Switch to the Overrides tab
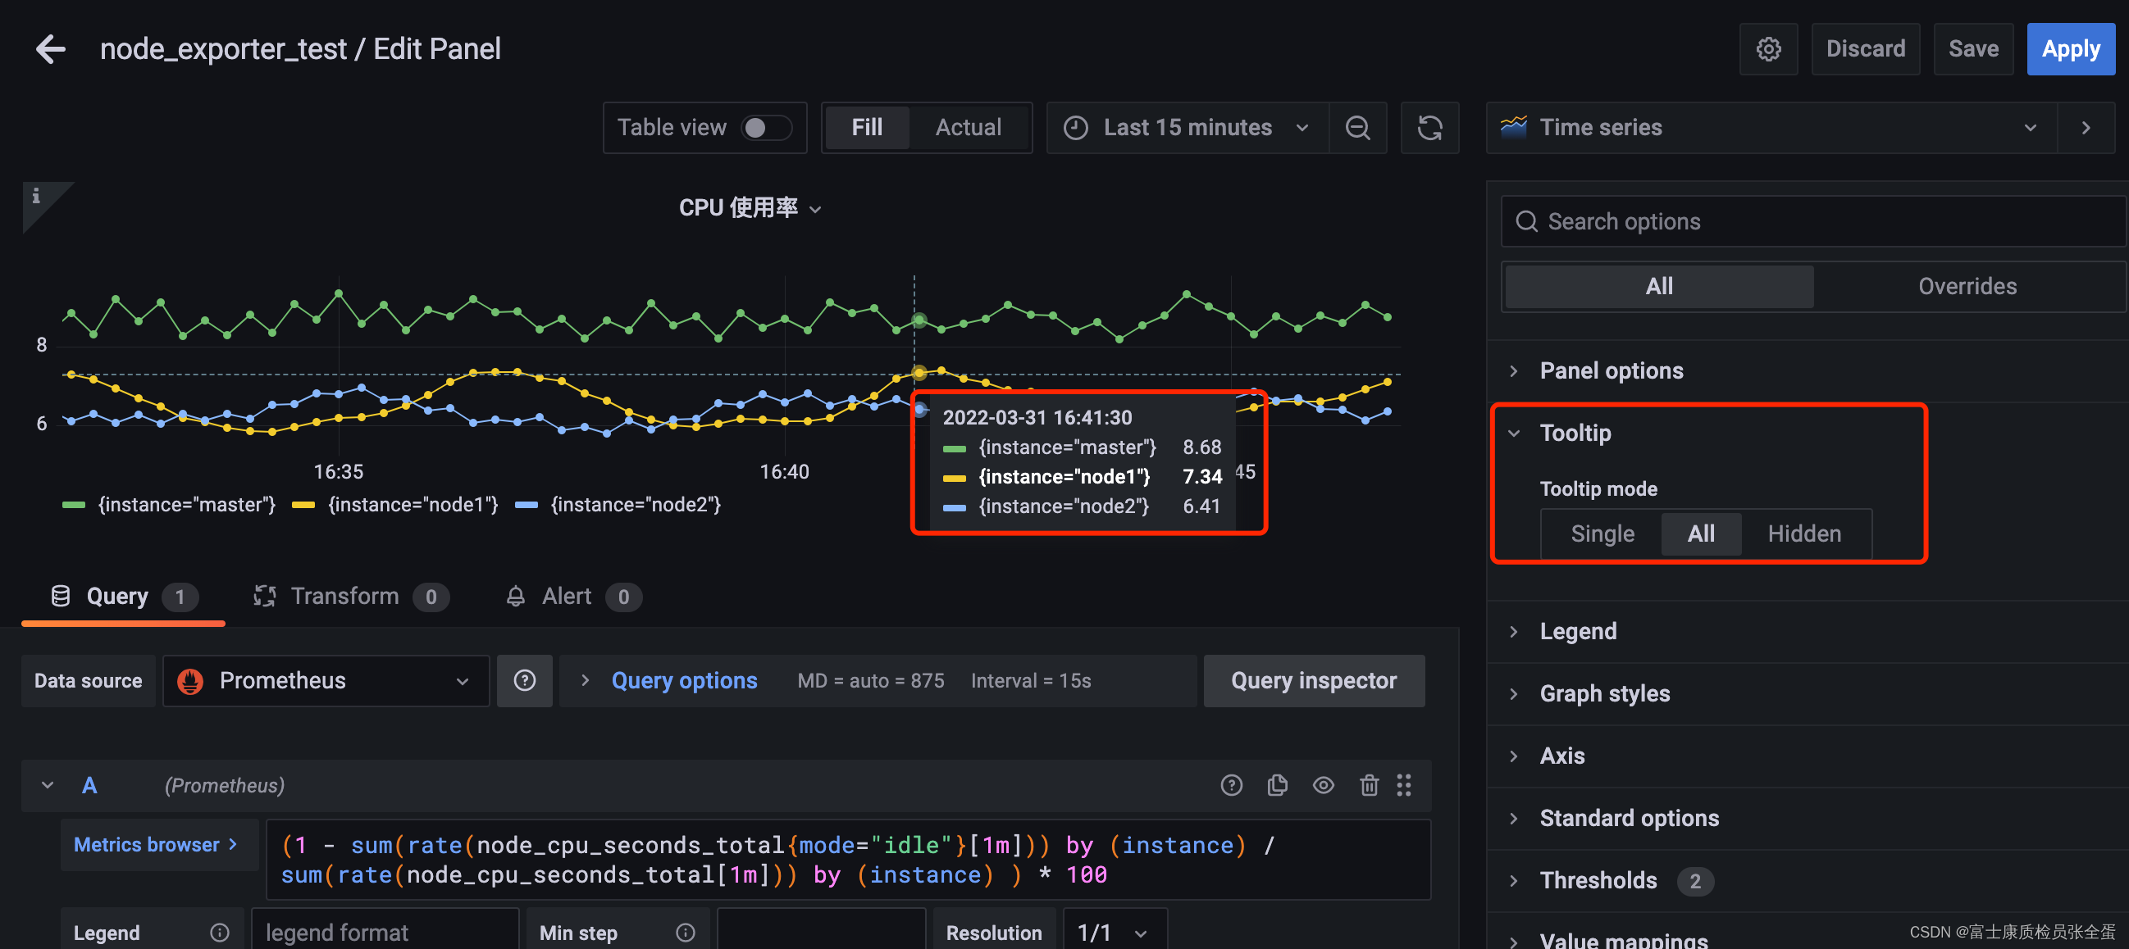The width and height of the screenshot is (2129, 949). [x=1966, y=287]
